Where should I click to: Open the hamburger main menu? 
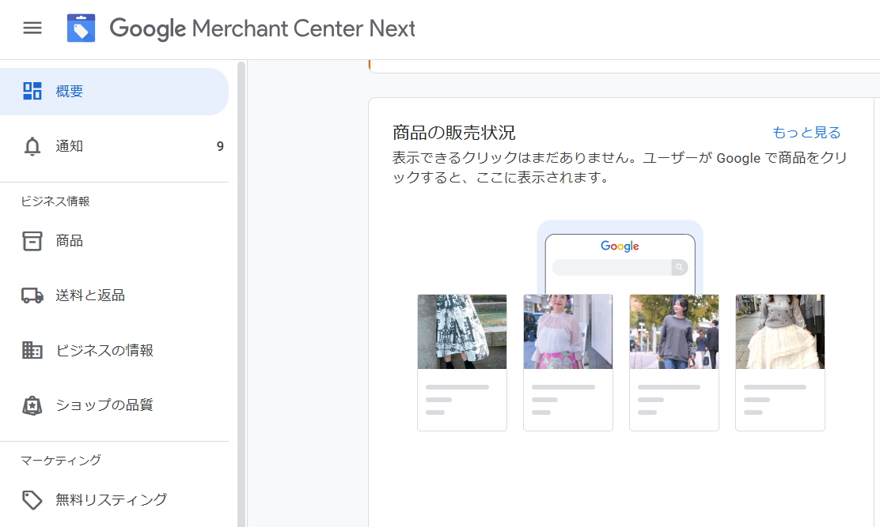32,28
